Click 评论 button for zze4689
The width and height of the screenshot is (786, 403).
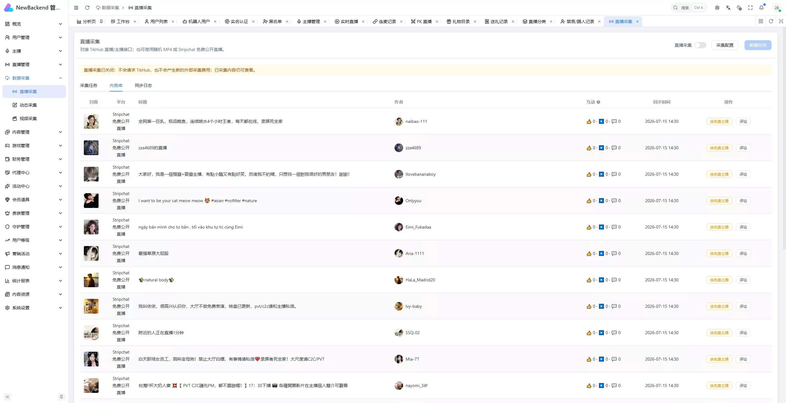tap(743, 148)
